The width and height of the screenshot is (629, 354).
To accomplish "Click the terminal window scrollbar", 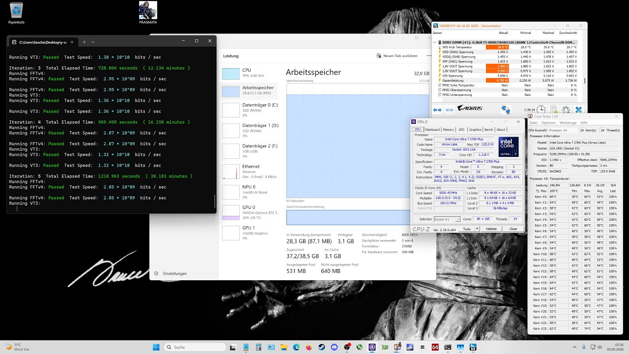I will point(215,201).
